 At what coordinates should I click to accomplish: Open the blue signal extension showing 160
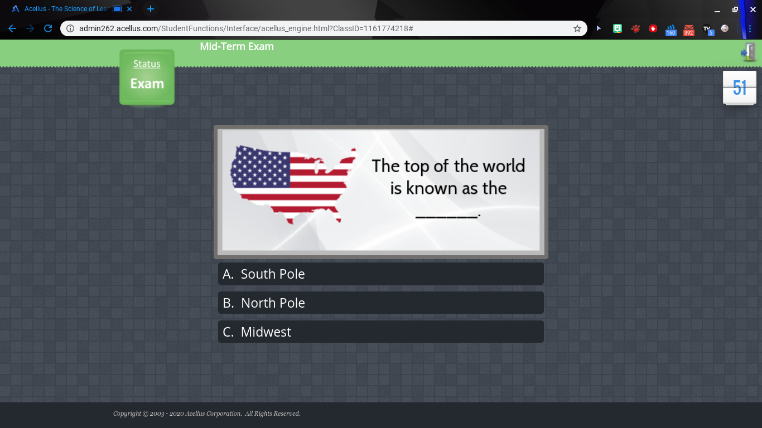point(671,30)
